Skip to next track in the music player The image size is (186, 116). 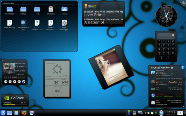(19, 82)
